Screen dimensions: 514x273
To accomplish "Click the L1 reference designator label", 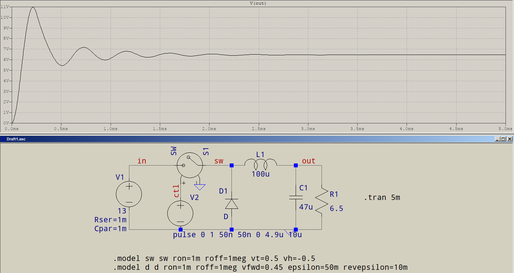I will (260, 155).
